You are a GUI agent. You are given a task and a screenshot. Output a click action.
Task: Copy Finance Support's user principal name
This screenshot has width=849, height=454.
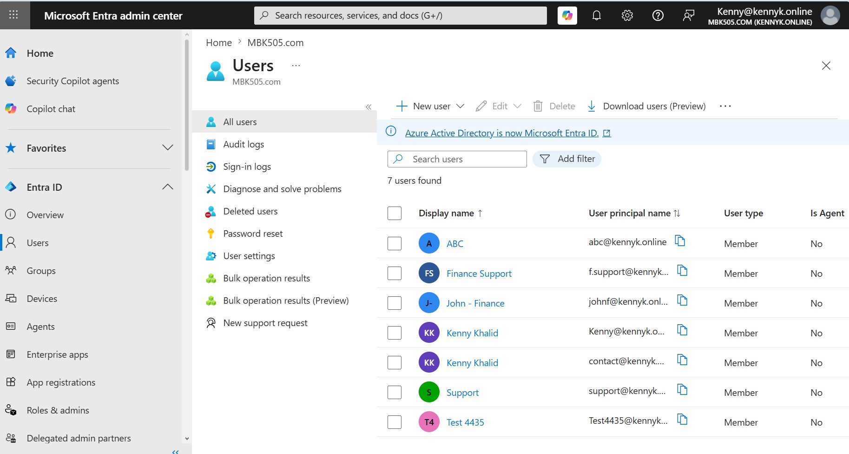[x=682, y=271]
